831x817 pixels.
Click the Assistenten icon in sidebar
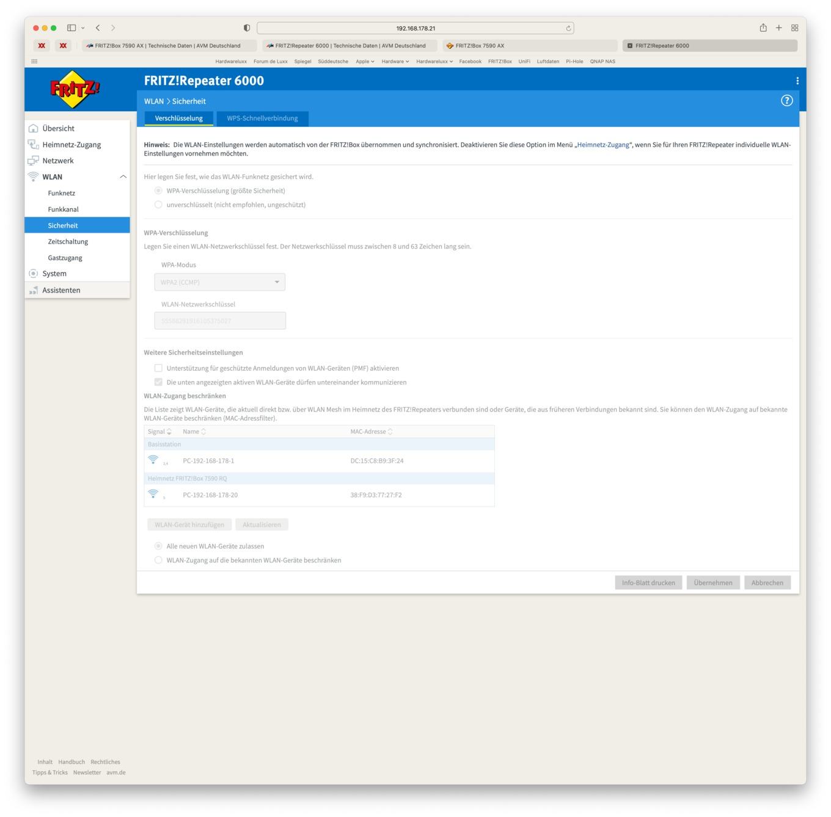tap(34, 290)
